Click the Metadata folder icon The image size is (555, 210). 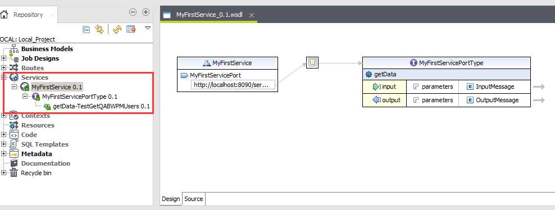click(14, 154)
